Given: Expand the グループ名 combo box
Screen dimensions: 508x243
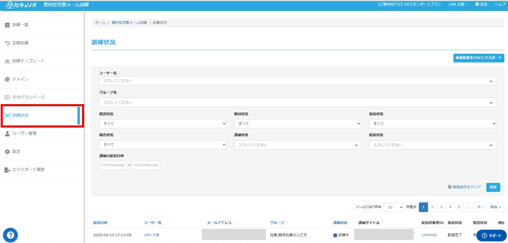Looking at the screenshot, I should click(298, 102).
